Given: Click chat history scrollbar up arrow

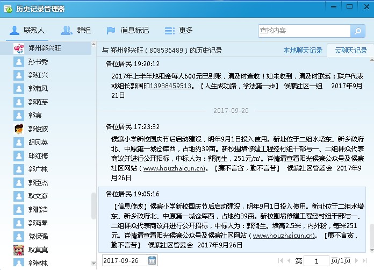Looking at the screenshot, I should pyautogui.click(x=372, y=60).
